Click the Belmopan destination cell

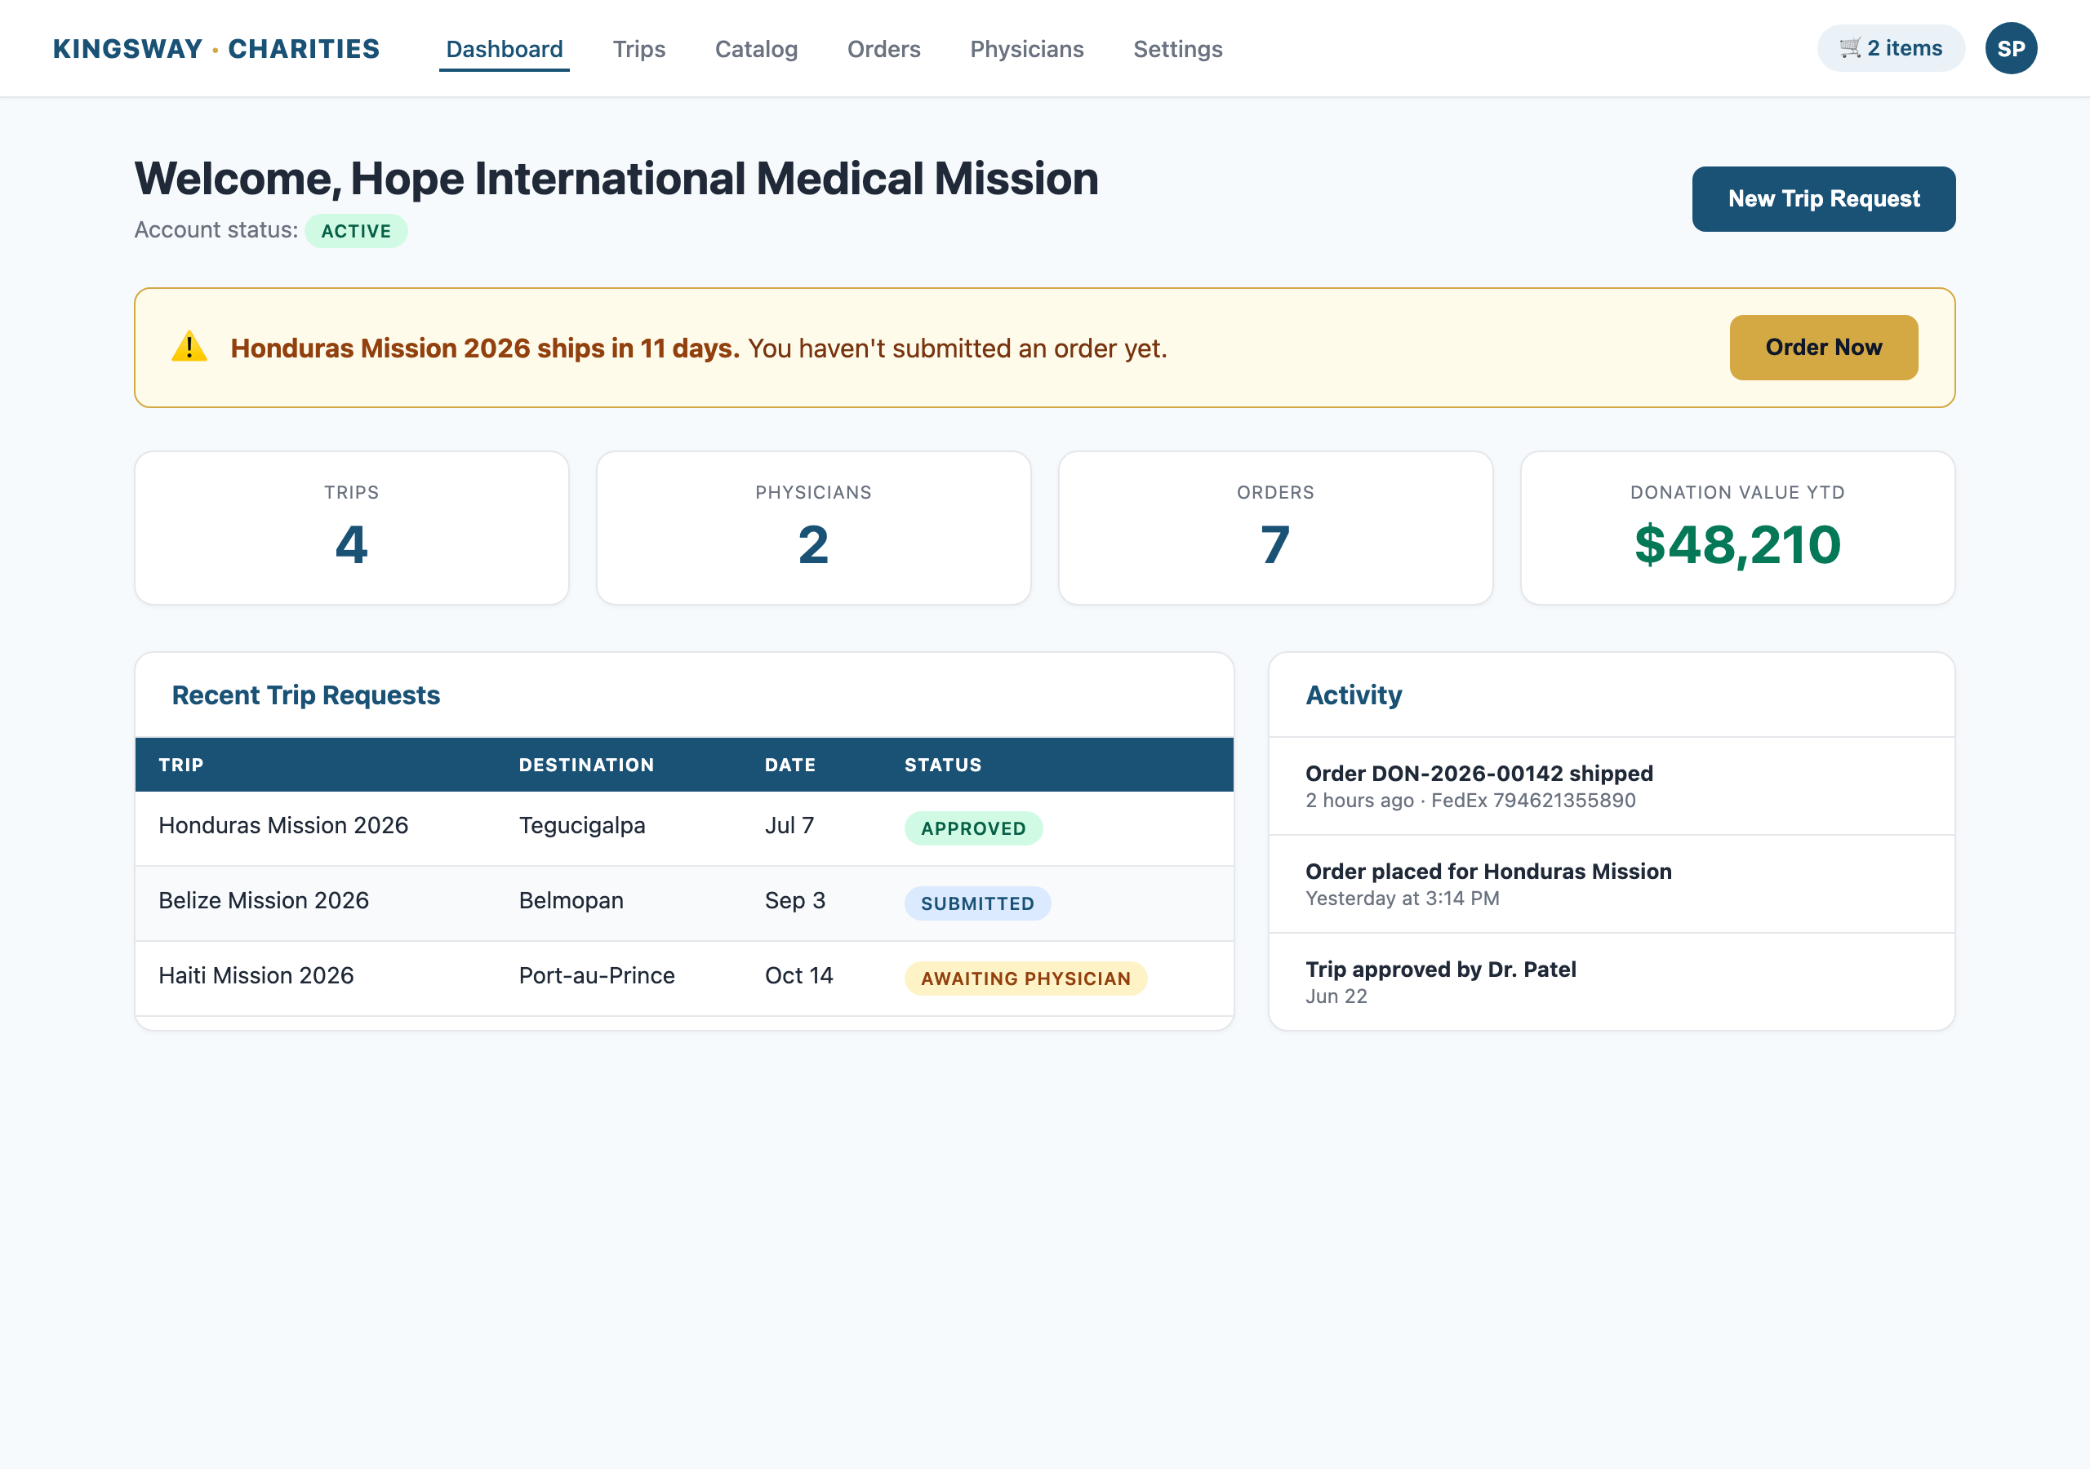click(x=571, y=900)
